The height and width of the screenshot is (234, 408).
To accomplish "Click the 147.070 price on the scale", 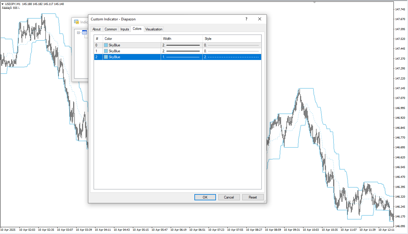I will (x=400, y=98).
